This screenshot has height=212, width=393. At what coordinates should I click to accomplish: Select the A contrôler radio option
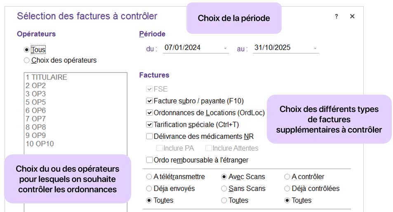[x=287, y=177]
